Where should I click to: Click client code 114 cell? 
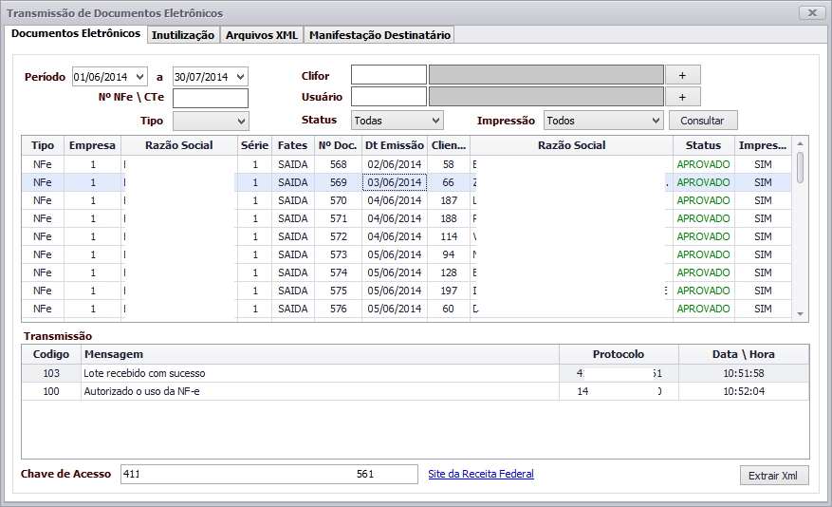(x=449, y=236)
